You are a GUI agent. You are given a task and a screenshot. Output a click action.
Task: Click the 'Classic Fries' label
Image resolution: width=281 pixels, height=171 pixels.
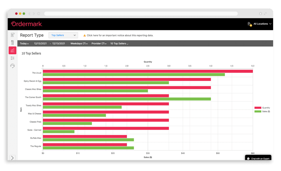[35, 122]
